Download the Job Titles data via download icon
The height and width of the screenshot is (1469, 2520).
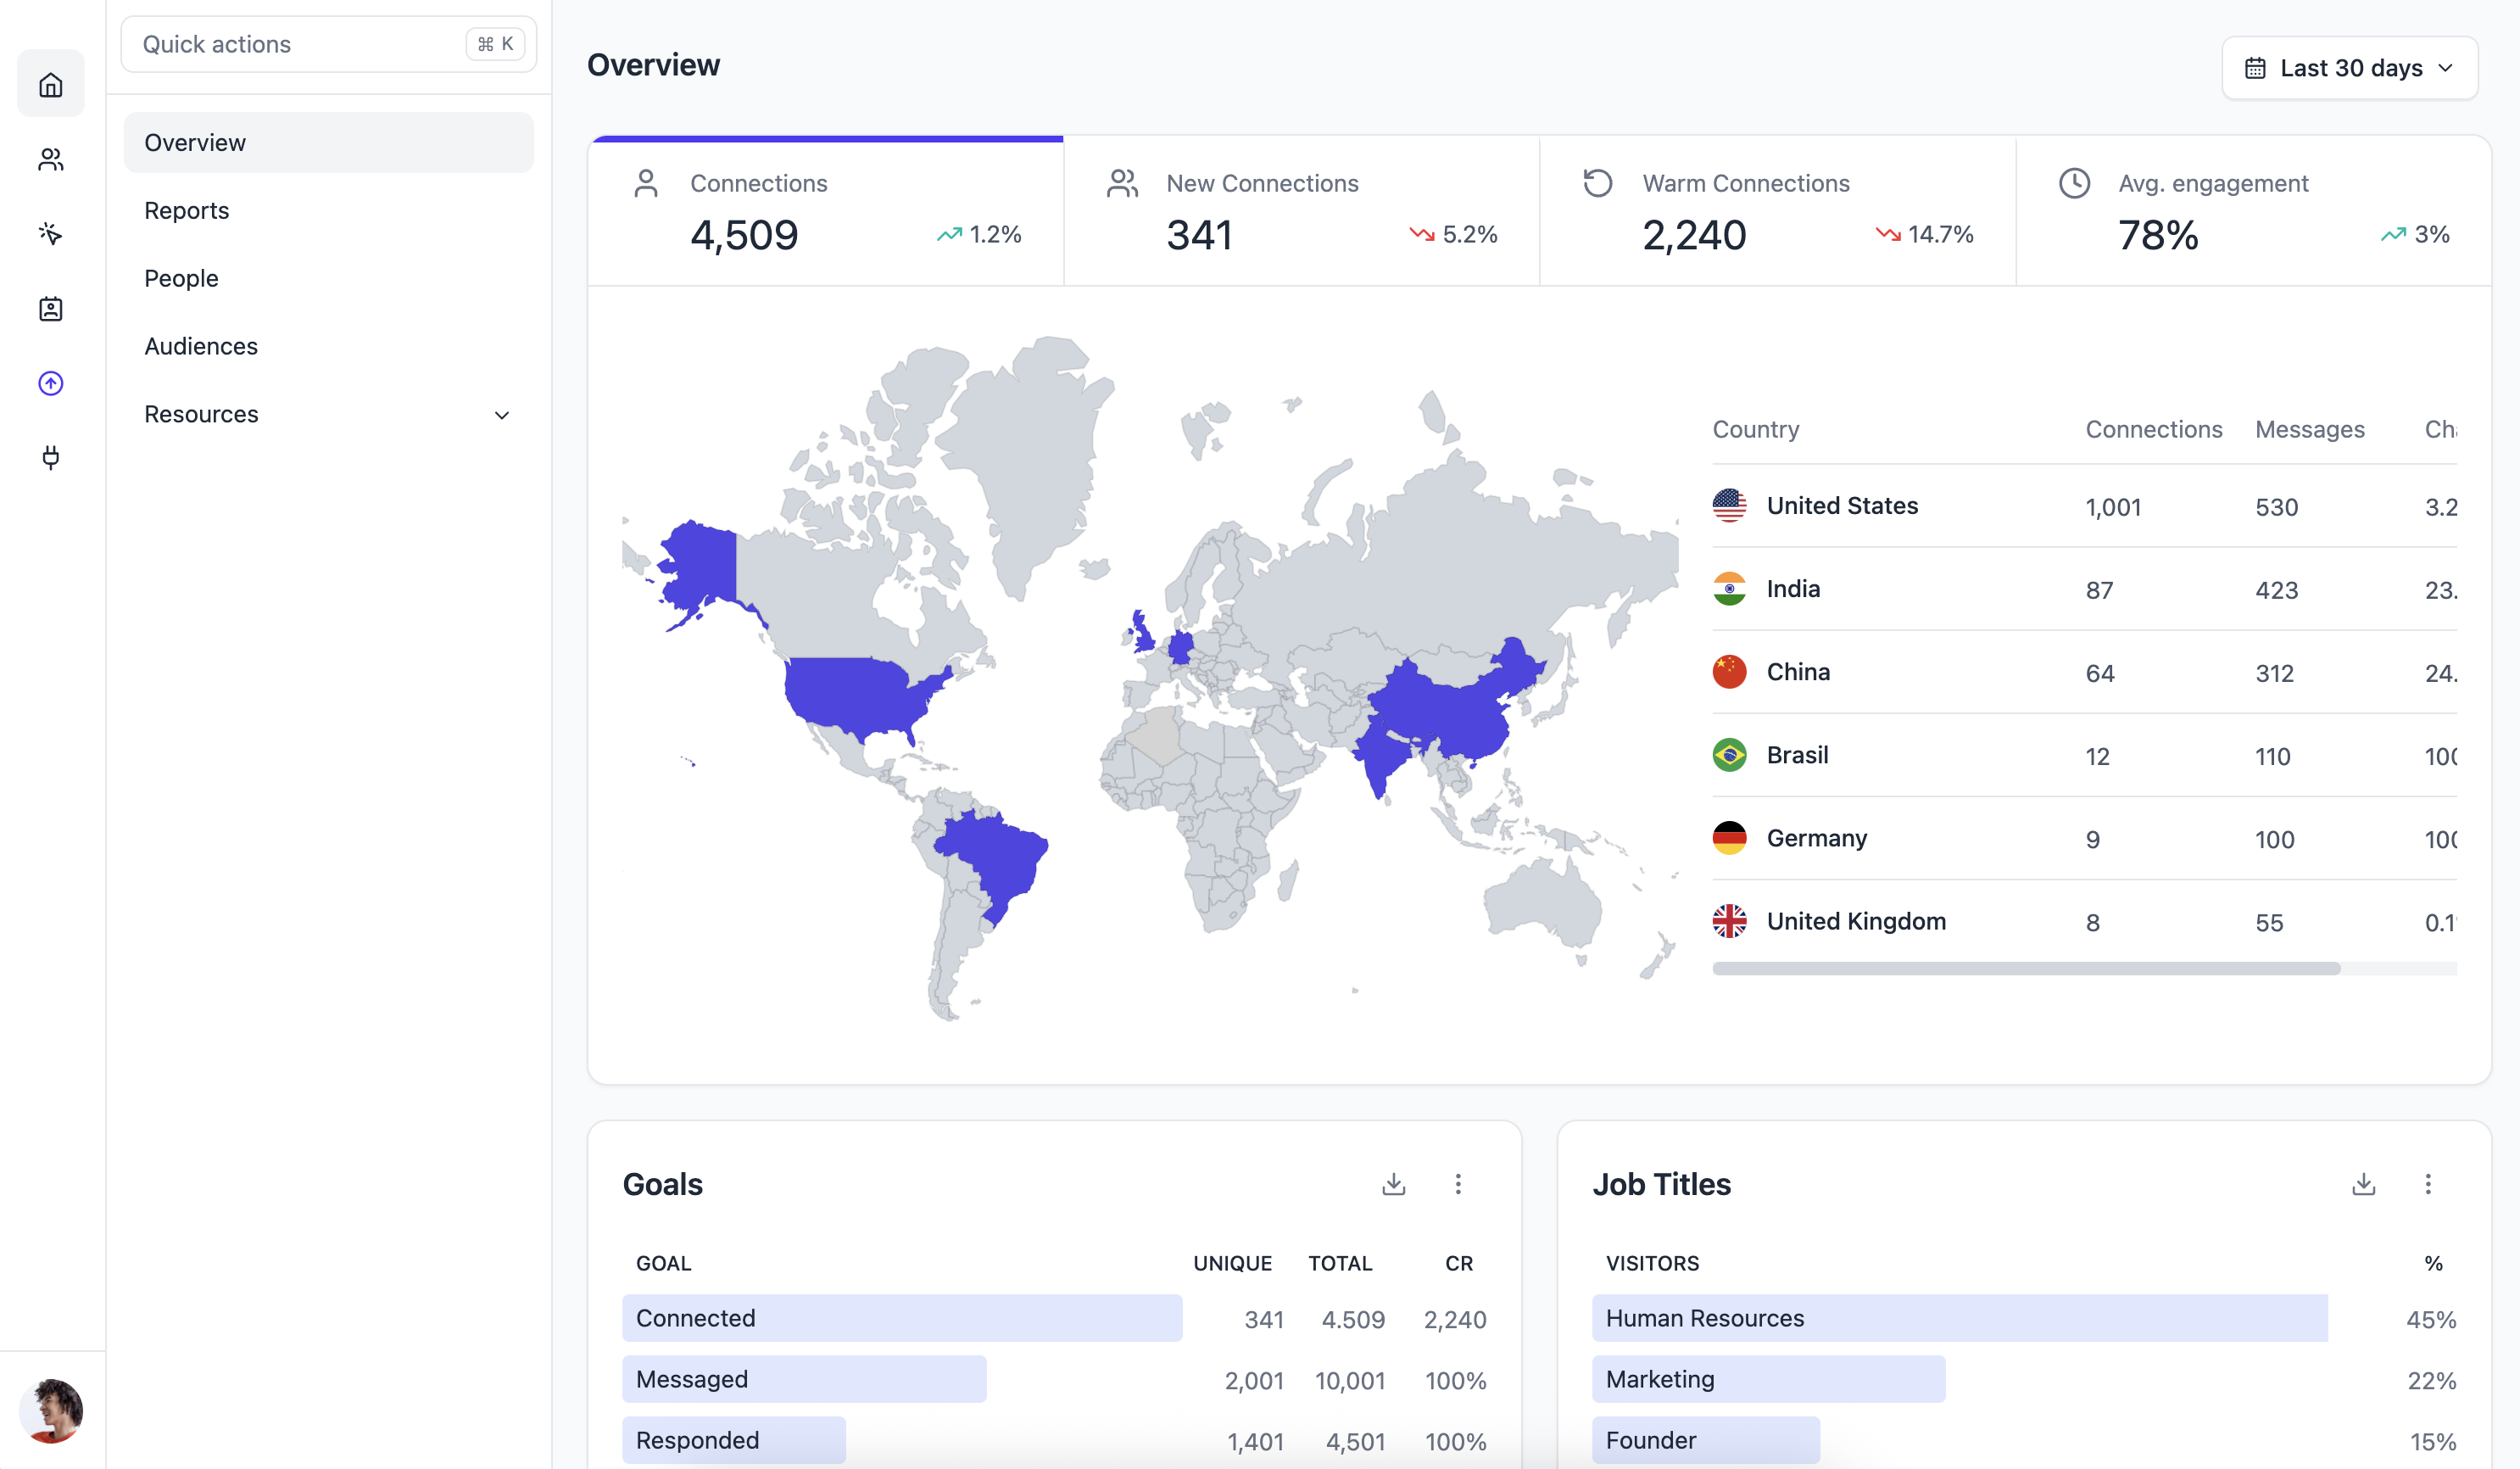(x=2364, y=1184)
